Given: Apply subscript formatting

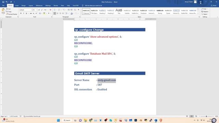Looking at the screenshot, I should (34, 13).
